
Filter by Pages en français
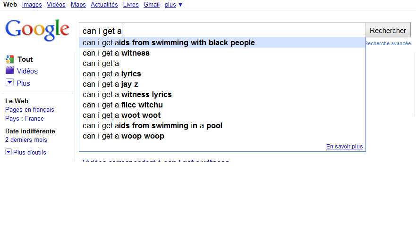(29, 110)
